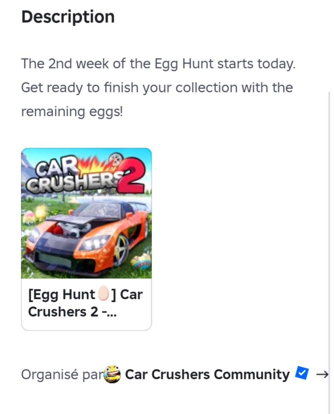Click the blue verified badge icon
This screenshot has width=334, height=414.
(x=302, y=373)
